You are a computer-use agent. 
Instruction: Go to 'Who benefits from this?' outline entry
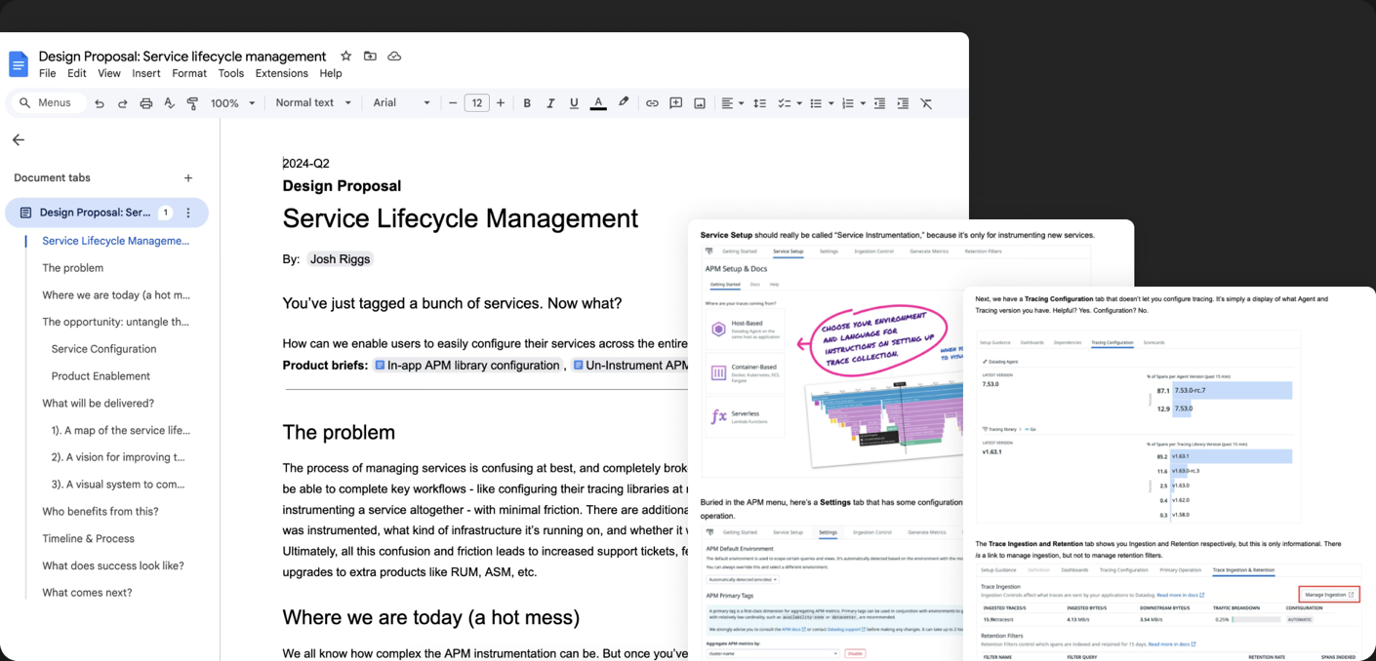(101, 511)
